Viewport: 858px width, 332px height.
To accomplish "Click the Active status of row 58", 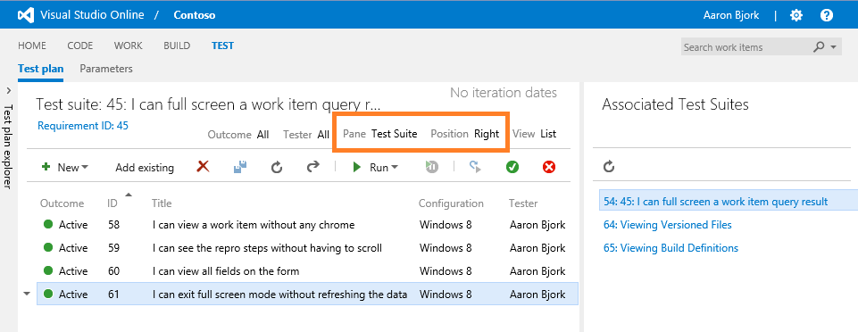I will 73,225.
